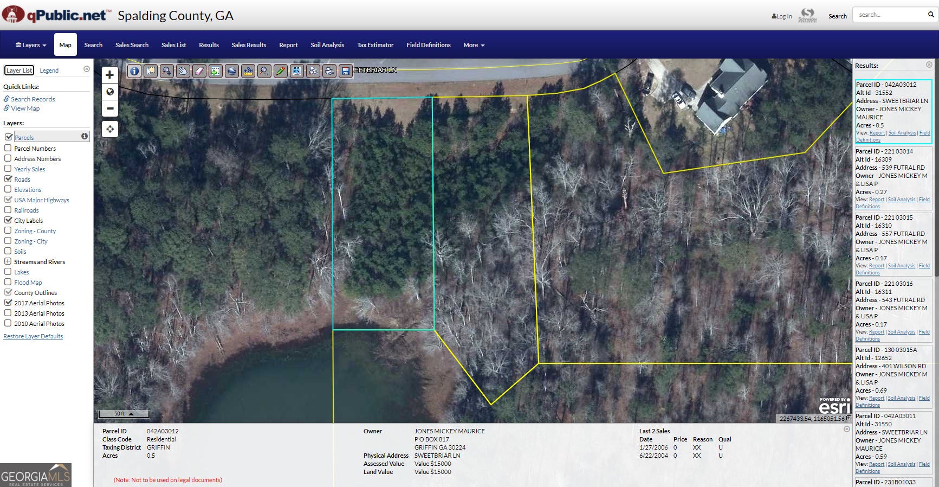The image size is (939, 487).
Task: Select the Identify info tool
Action: tap(134, 71)
